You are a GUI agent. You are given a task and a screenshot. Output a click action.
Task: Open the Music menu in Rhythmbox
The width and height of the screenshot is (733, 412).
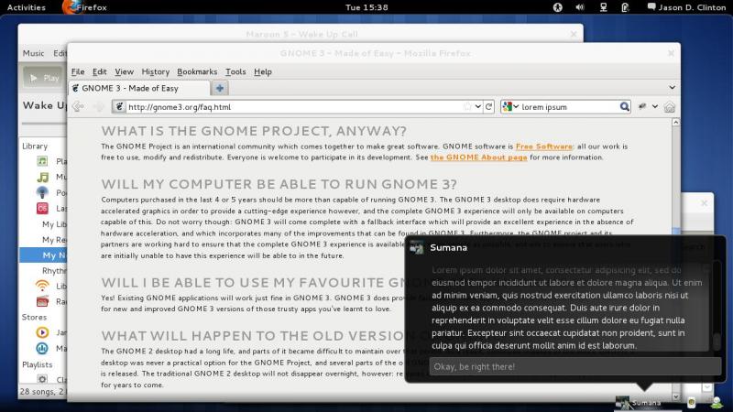pyautogui.click(x=33, y=53)
